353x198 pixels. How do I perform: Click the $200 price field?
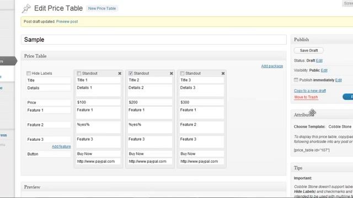[150, 102]
